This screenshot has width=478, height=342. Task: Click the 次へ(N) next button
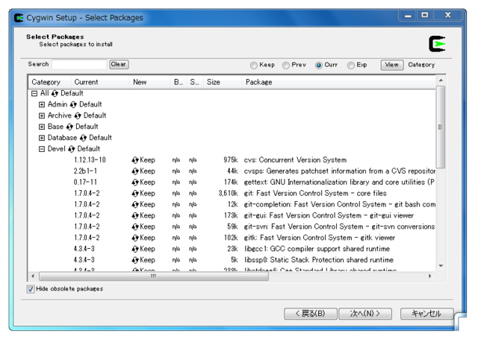pyautogui.click(x=365, y=314)
